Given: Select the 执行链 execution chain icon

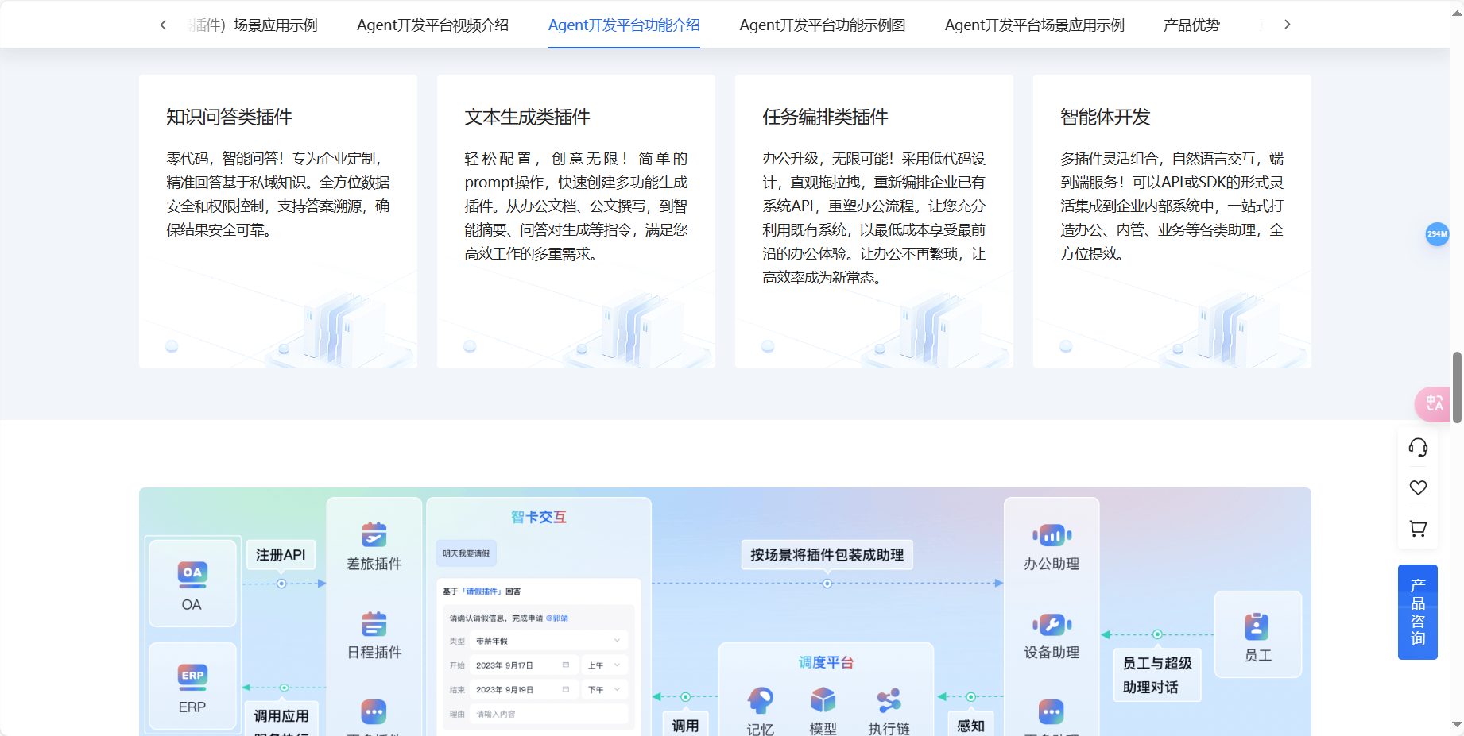Looking at the screenshot, I should pos(889,701).
